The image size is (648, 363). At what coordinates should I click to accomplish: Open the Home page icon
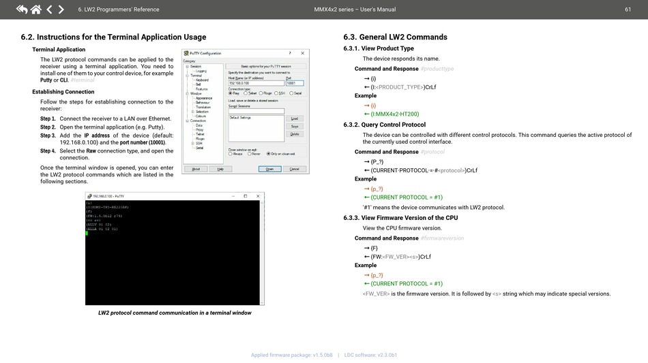pyautogui.click(x=35, y=10)
